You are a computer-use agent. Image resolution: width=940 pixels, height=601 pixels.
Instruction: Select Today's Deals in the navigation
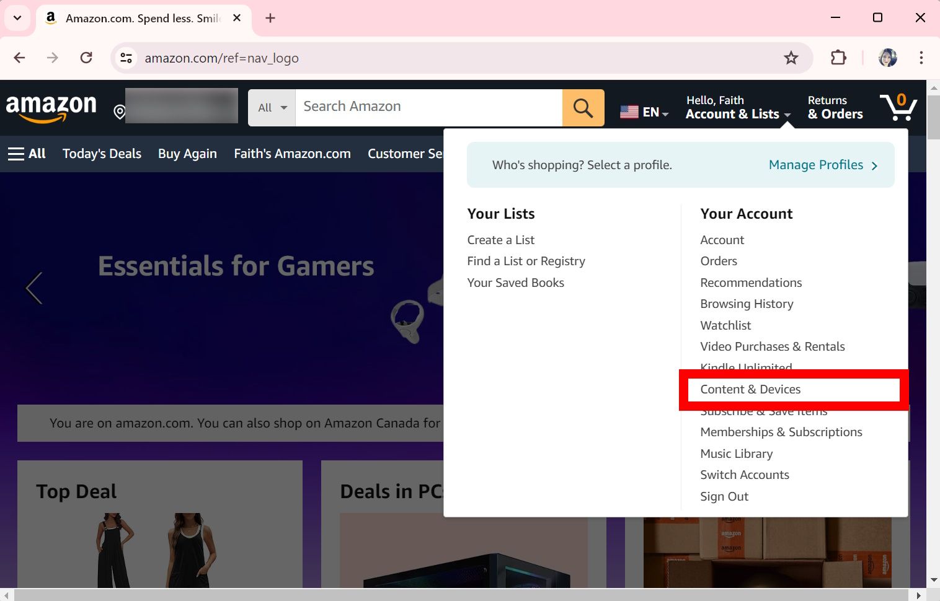[101, 154]
